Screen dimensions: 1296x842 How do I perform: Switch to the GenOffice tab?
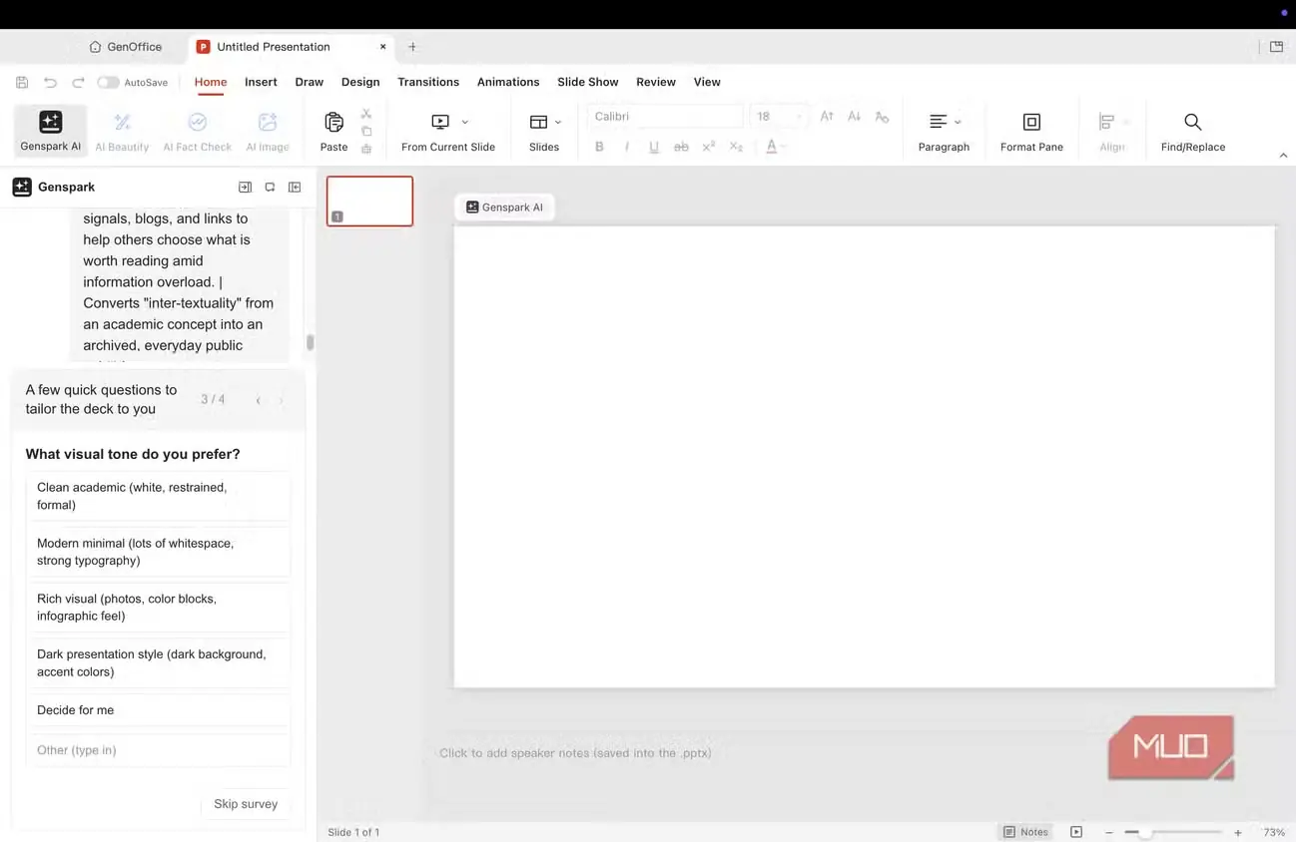click(125, 47)
